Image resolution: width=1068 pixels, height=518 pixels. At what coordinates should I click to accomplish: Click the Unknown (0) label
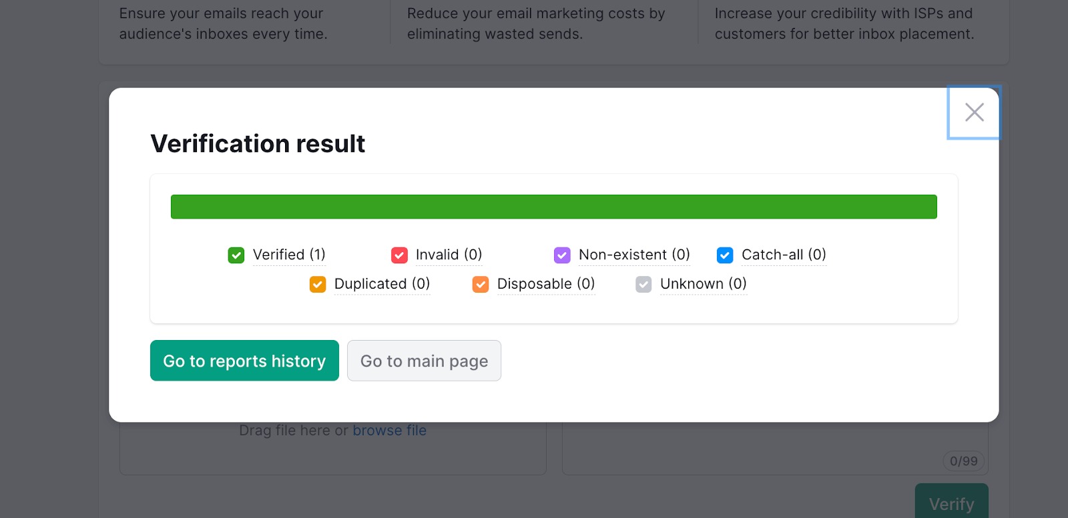coord(703,284)
